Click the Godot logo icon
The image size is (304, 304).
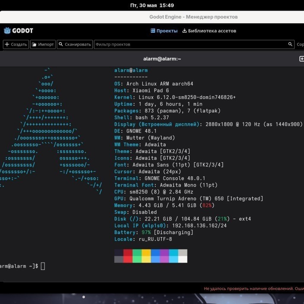pos(7,31)
